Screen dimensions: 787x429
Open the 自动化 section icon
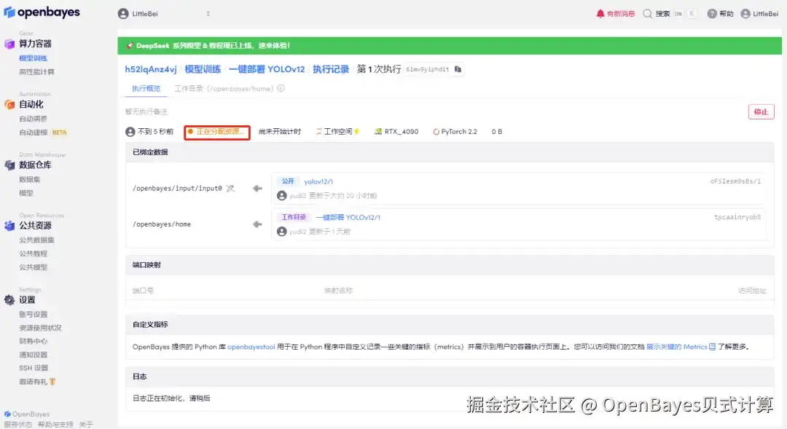[9, 104]
